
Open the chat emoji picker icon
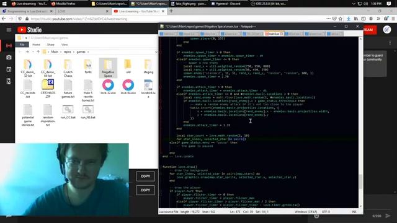pyautogui.click(x=316, y=216)
